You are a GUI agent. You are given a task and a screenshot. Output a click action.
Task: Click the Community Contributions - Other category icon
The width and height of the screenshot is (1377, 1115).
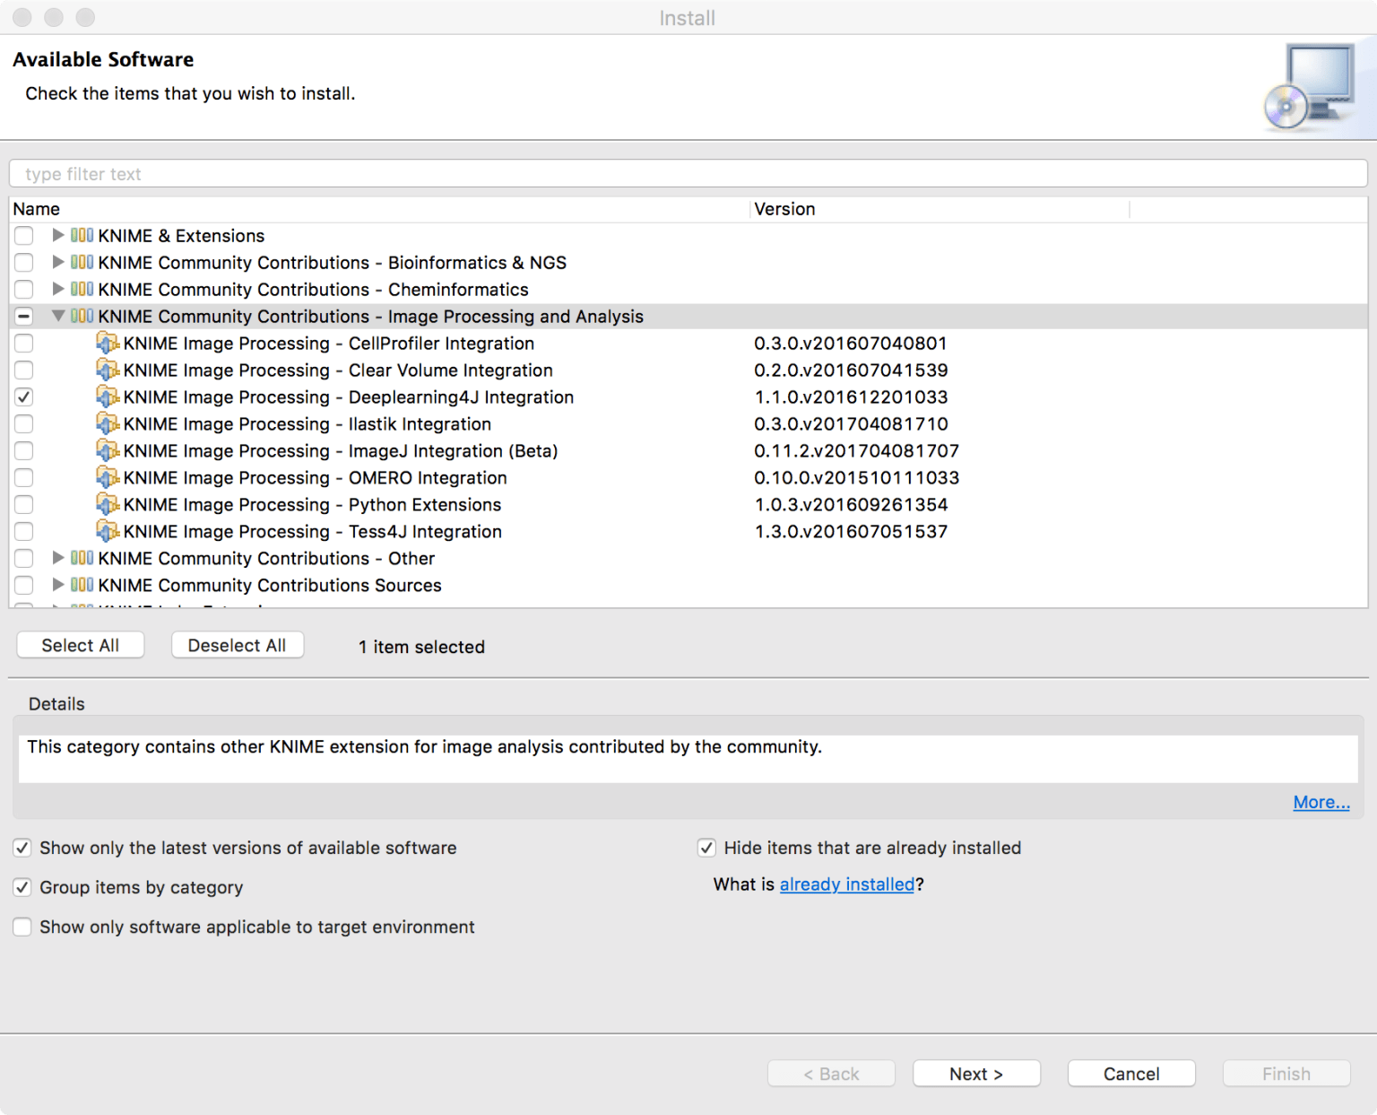(x=82, y=558)
